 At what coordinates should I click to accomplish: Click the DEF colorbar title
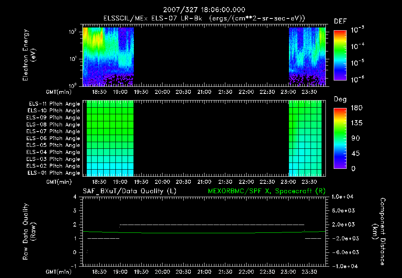pos(340,22)
